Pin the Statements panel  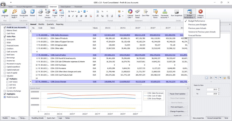tap(27, 24)
